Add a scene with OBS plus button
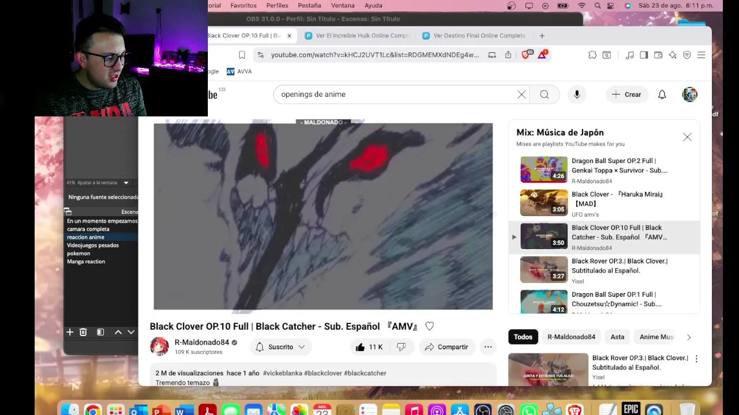The width and height of the screenshot is (739, 415). click(x=70, y=332)
